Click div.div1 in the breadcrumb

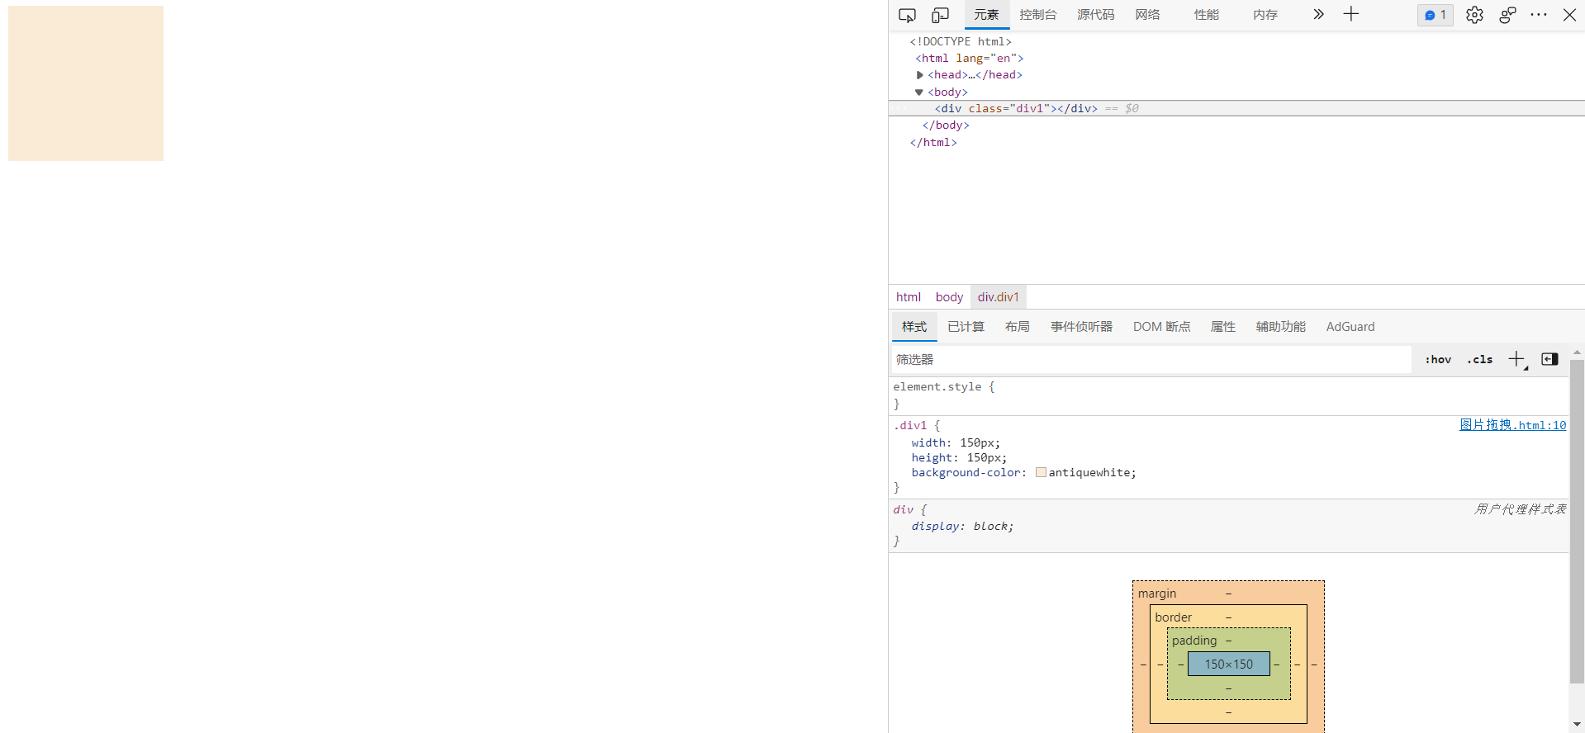point(999,297)
